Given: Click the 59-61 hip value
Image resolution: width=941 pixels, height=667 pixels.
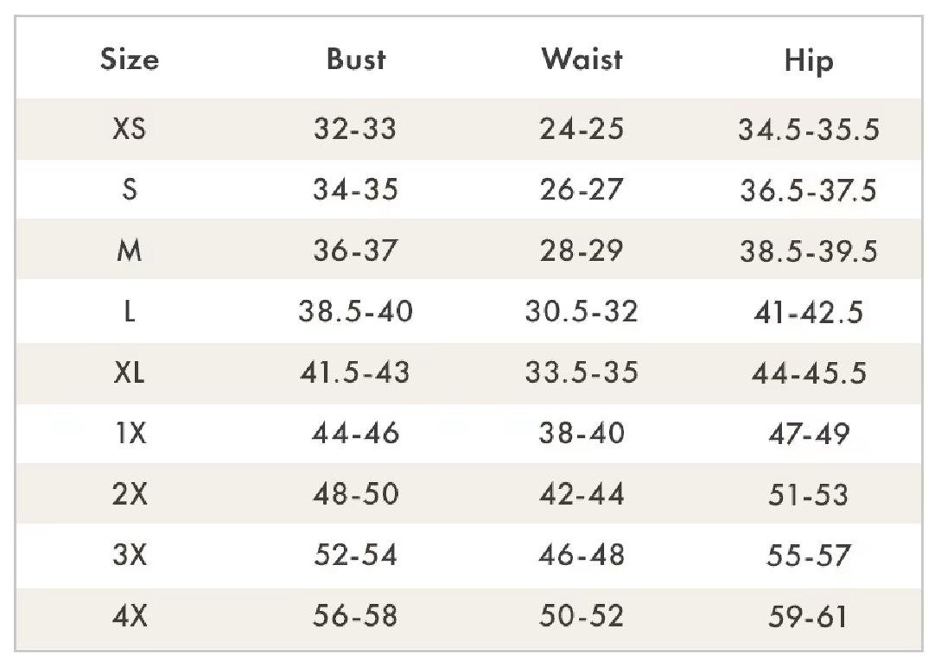Looking at the screenshot, I should pyautogui.click(x=808, y=617).
